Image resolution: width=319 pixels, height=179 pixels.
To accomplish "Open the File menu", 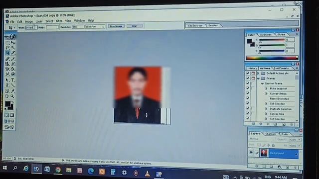I will [x=12, y=21].
